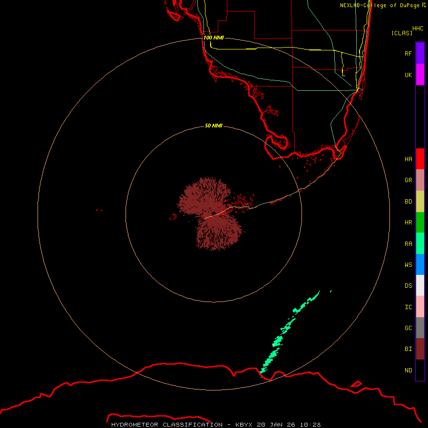Click the HR legend label

pyautogui.click(x=408, y=223)
